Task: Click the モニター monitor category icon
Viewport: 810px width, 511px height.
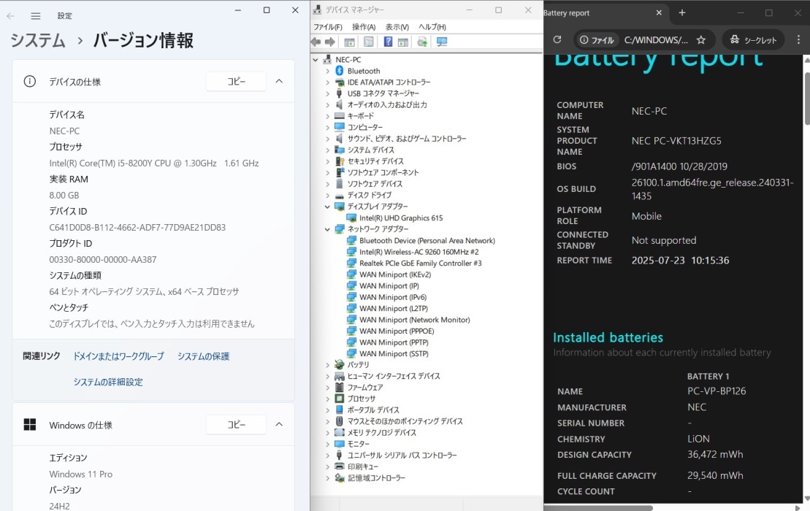Action: [x=340, y=444]
